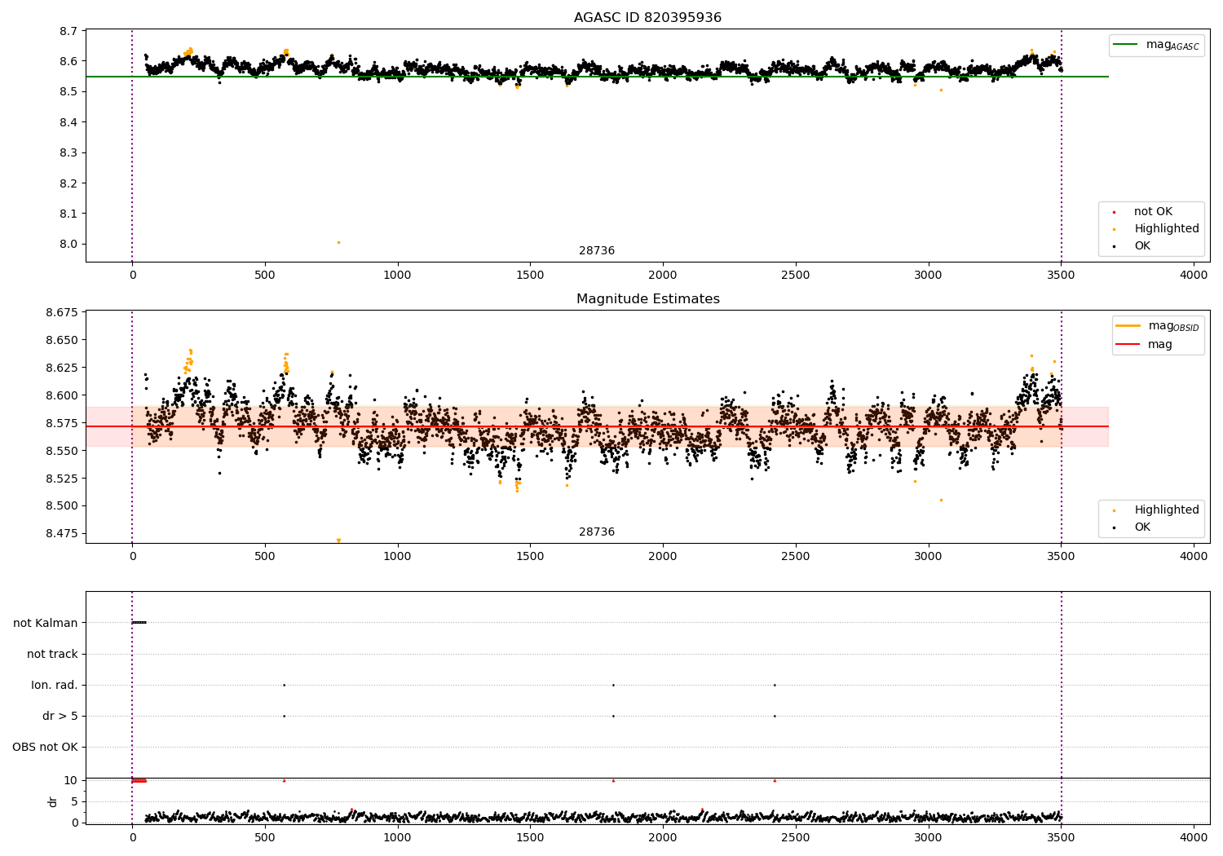Click 'OK' legend entry in the middle plot
Image resolution: width=1223 pixels, height=856 pixels.
pyautogui.click(x=1141, y=527)
